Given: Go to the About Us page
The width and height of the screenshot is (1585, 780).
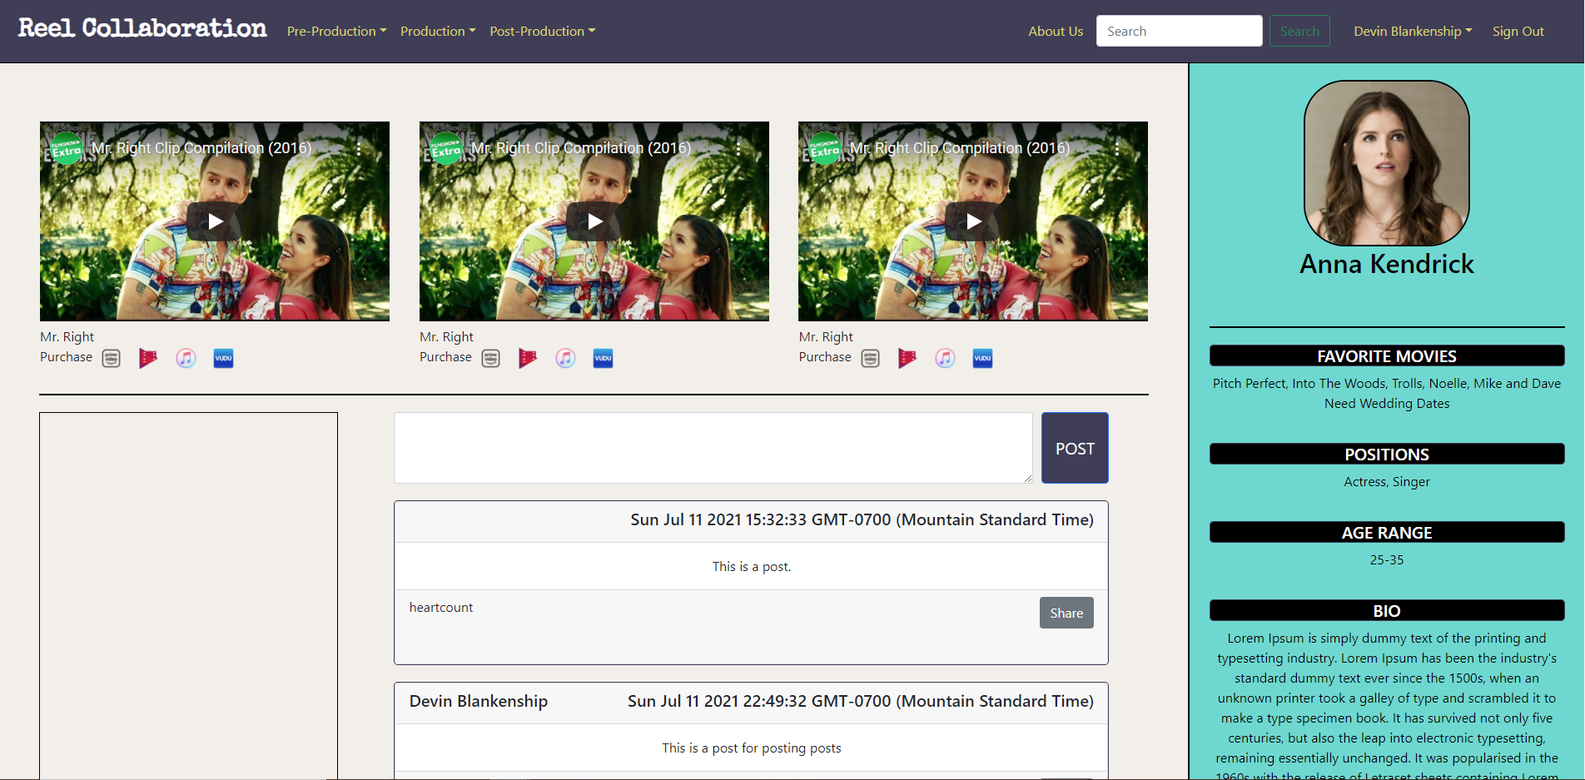Looking at the screenshot, I should (1056, 31).
